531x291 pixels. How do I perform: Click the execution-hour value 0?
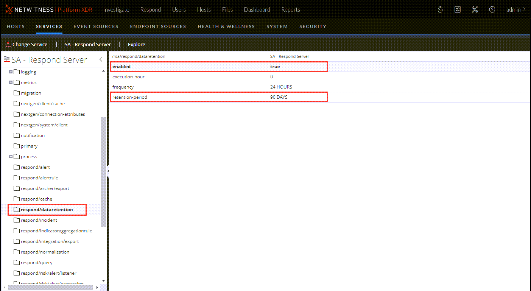pos(271,77)
